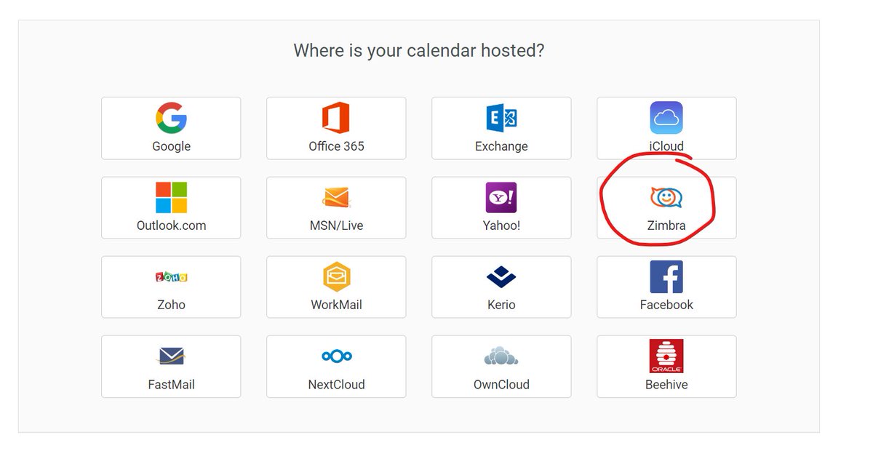Click the Exchange logo icon
873x467 pixels.
pos(501,118)
